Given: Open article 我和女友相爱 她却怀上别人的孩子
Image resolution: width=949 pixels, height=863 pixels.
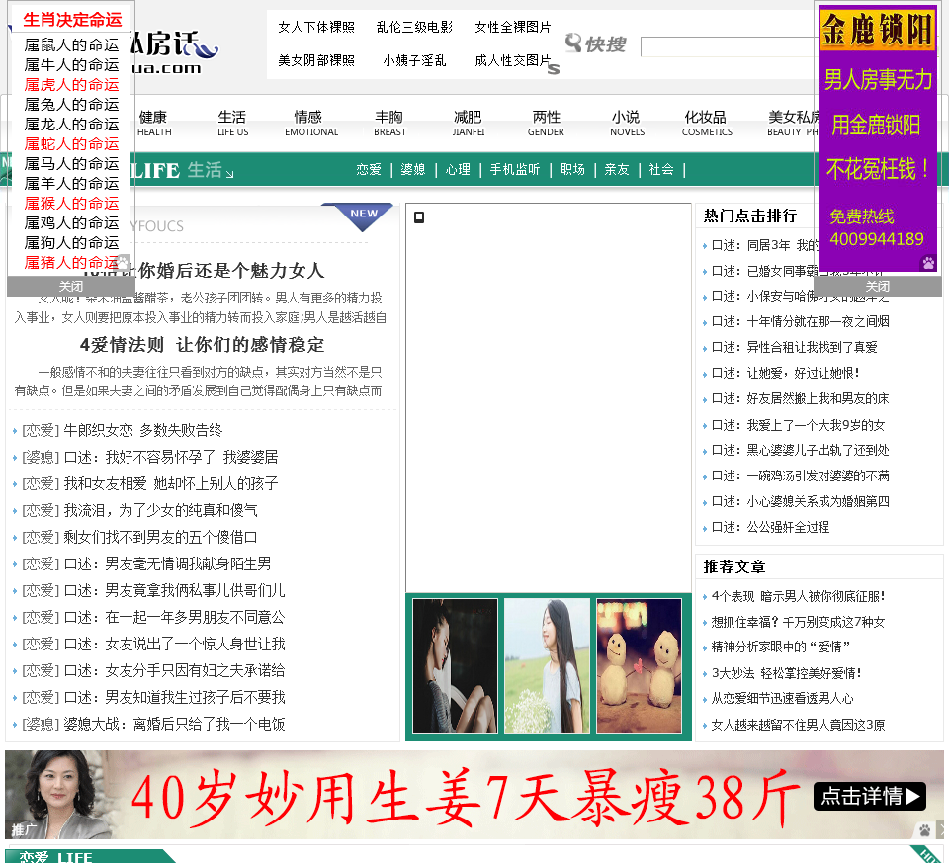Looking at the screenshot, I should [x=171, y=483].
